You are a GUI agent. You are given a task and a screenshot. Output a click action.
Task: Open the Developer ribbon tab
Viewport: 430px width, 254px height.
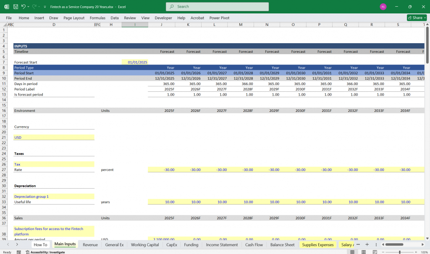(163, 18)
